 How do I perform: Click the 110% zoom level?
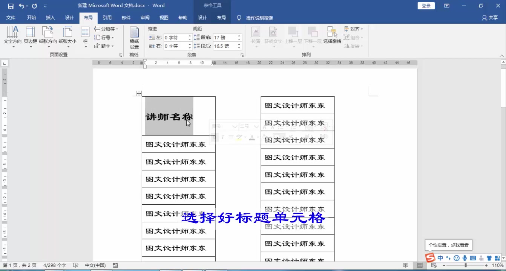(498, 265)
